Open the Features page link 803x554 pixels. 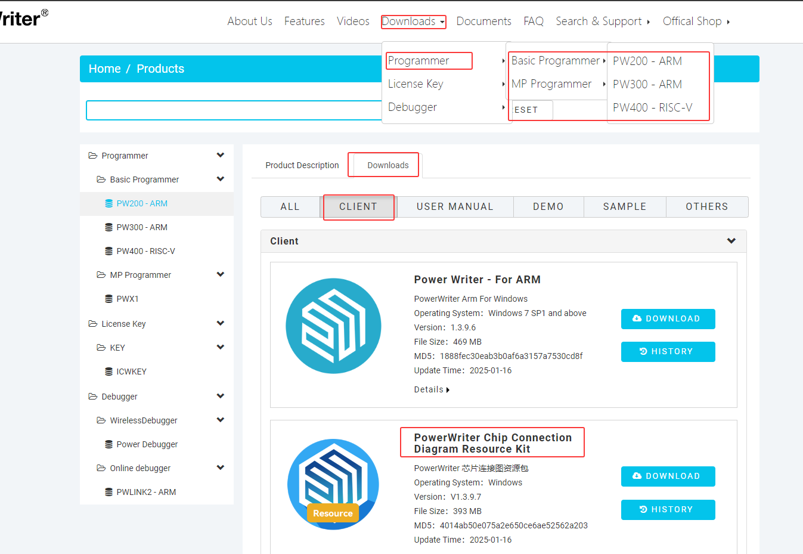point(305,21)
